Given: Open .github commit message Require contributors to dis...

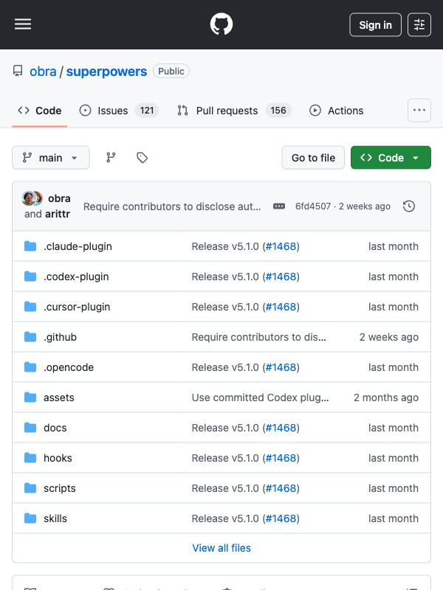Looking at the screenshot, I should [x=259, y=337].
